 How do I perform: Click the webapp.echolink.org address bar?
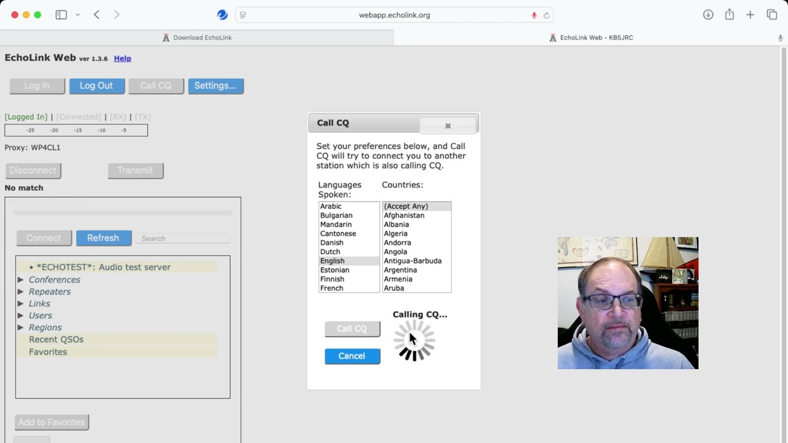point(394,15)
